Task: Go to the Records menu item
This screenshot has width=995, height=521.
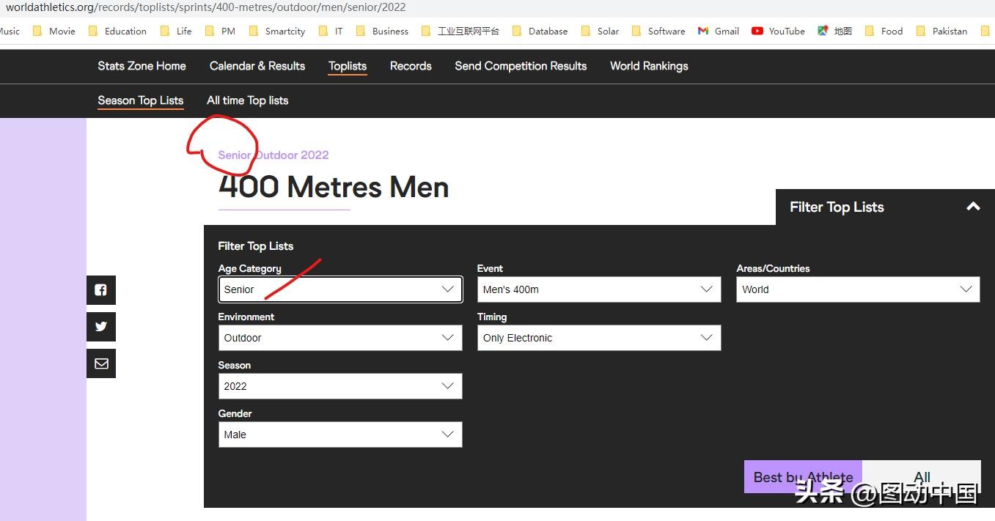Action: (x=411, y=66)
